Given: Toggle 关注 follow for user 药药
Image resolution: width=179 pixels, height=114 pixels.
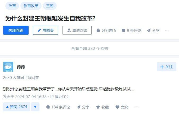Looking at the screenshot, I should pos(167,67).
